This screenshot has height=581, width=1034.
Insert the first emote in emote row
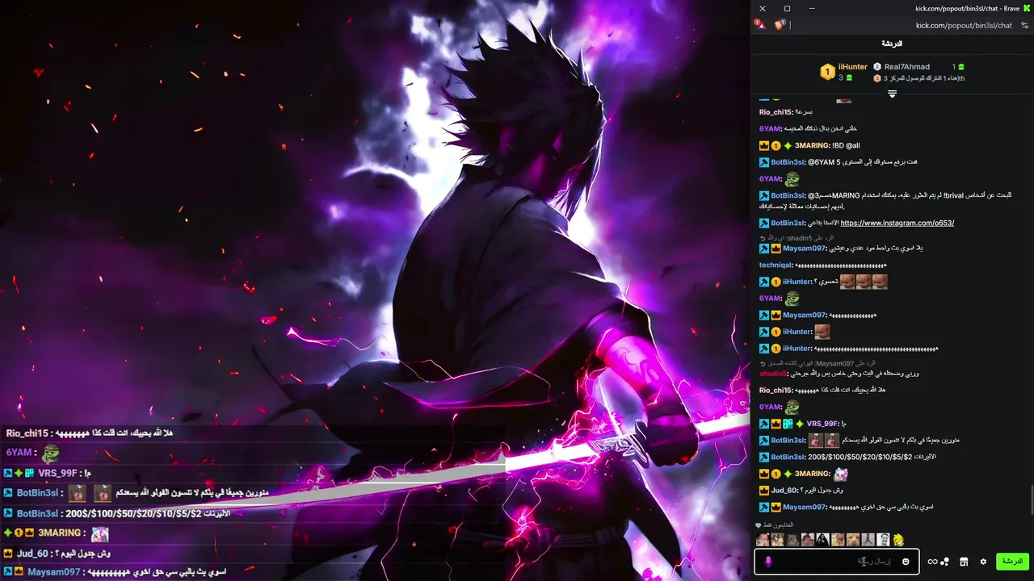coord(762,540)
